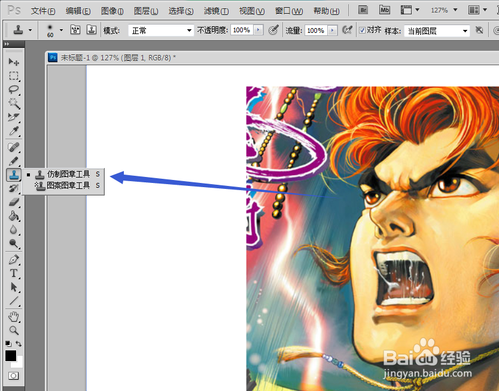Open the 图像 menu

(112, 11)
